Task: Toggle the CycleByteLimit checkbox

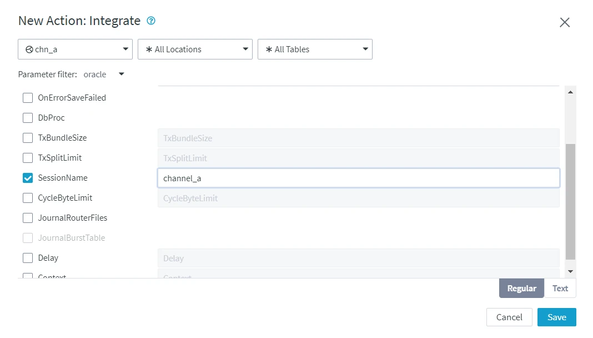Action: tap(28, 198)
